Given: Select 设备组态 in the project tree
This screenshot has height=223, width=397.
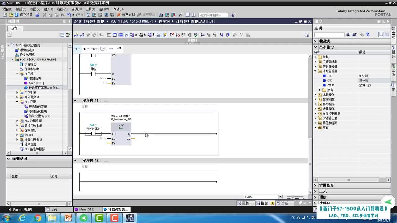Looking at the screenshot, I should [30, 64].
